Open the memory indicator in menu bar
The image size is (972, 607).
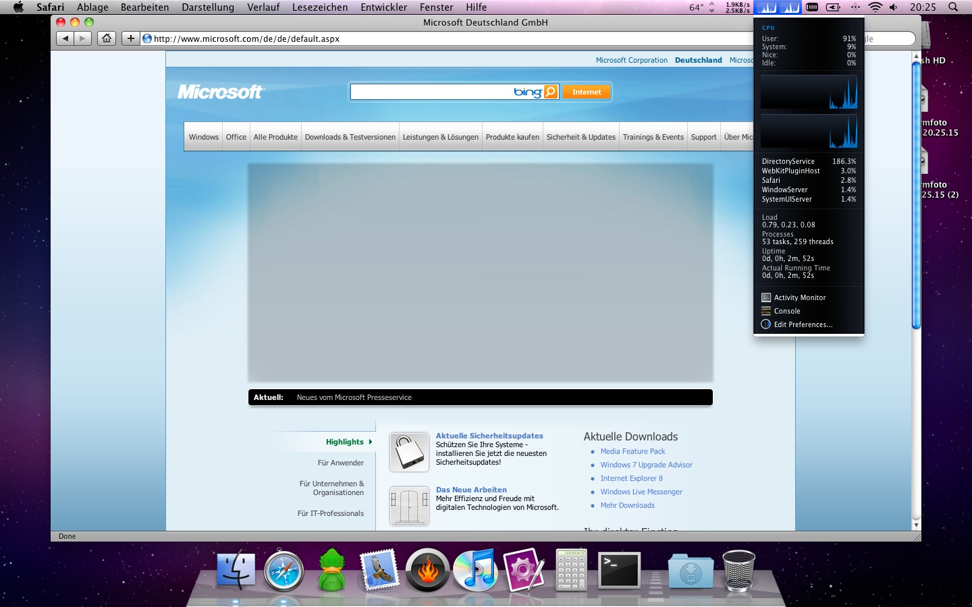point(812,7)
